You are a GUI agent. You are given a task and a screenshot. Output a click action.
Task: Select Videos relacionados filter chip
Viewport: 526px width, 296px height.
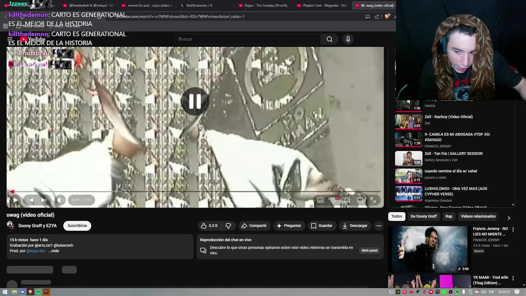(x=478, y=216)
